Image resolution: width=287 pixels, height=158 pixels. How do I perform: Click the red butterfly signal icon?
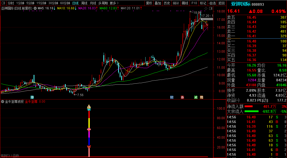point(89,147)
